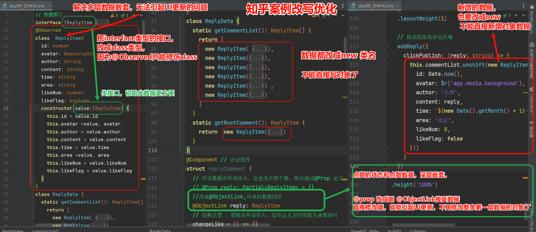
Task: Select Column in the right breadcrumb bar
Action: pos(417,230)
